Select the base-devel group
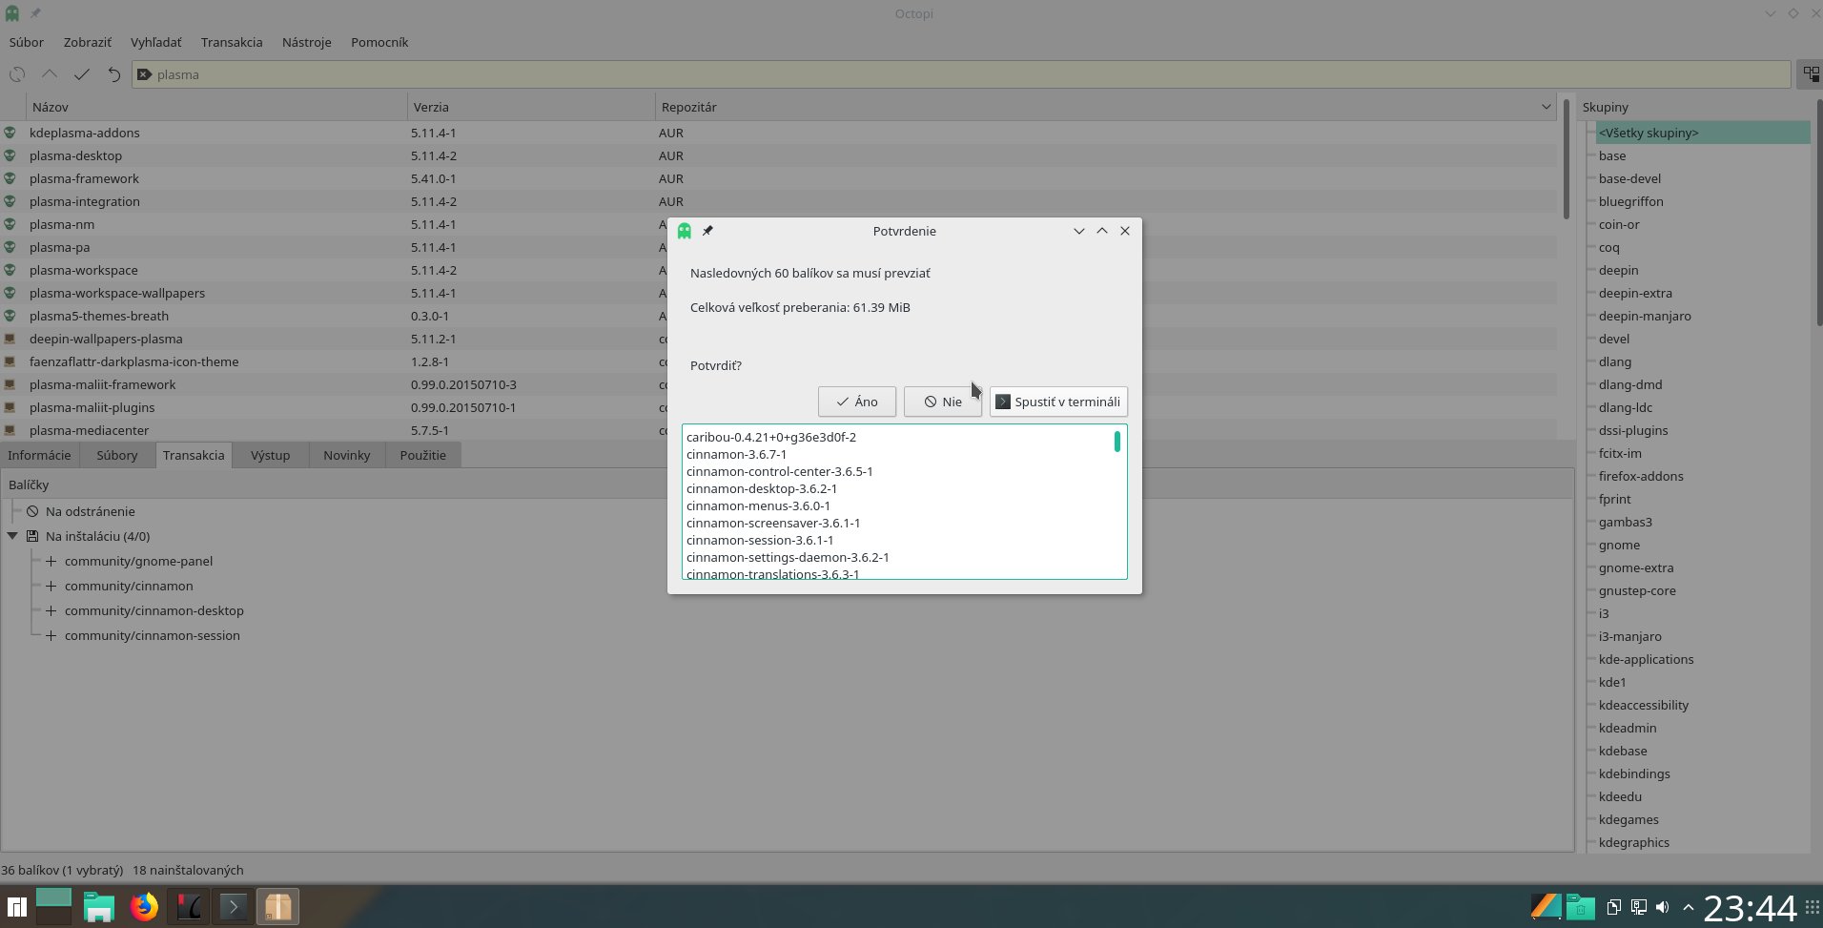Screen dimensions: 1823x928 tap(1629, 178)
